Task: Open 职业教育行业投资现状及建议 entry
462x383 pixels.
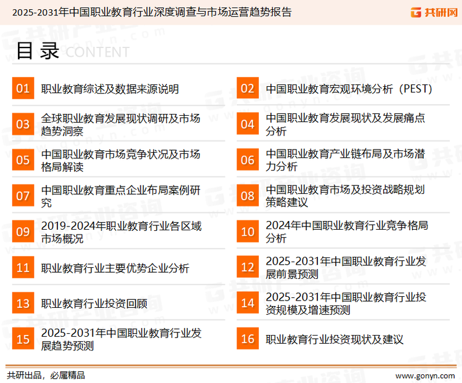Action: pyautogui.click(x=334, y=339)
